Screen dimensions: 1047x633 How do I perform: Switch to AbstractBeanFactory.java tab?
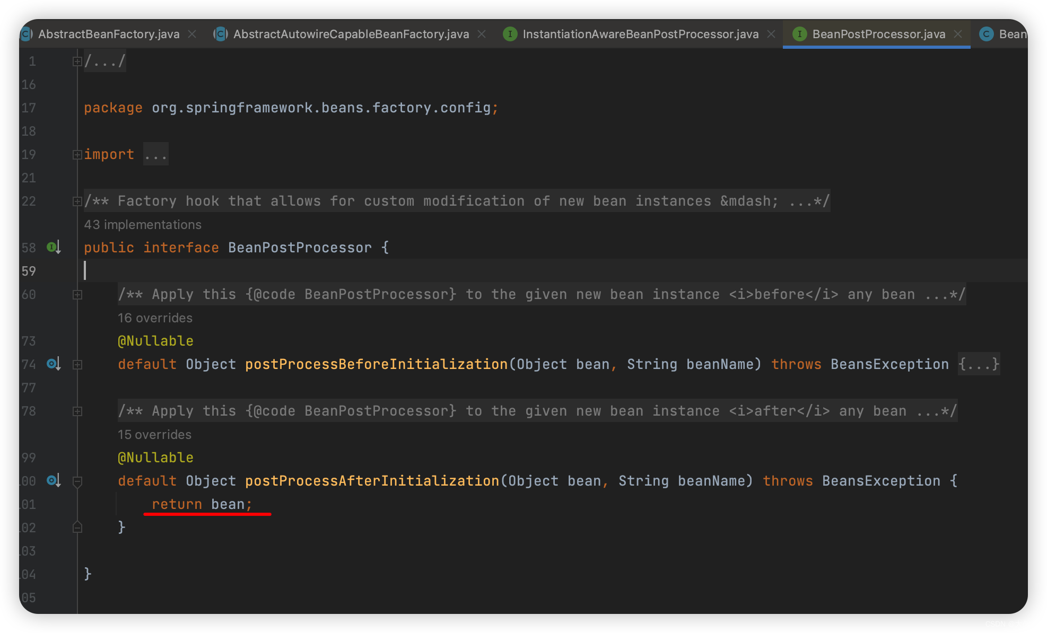109,34
